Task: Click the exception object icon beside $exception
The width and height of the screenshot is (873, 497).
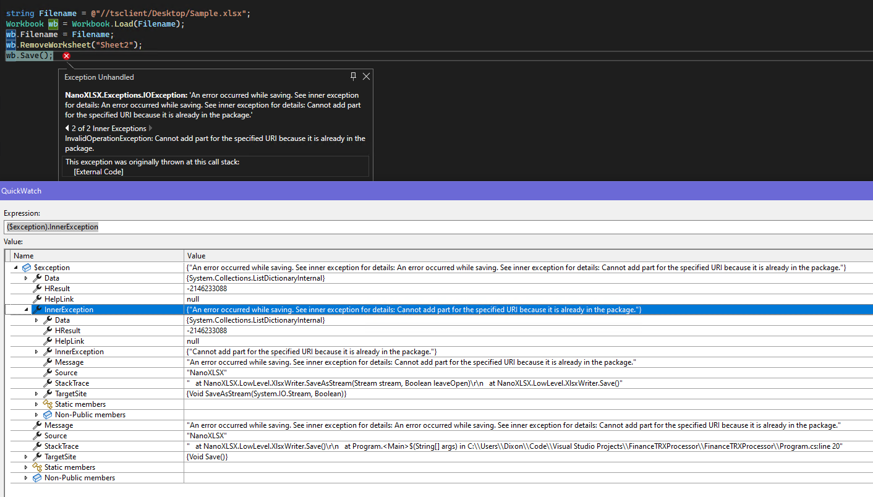Action: 27,267
